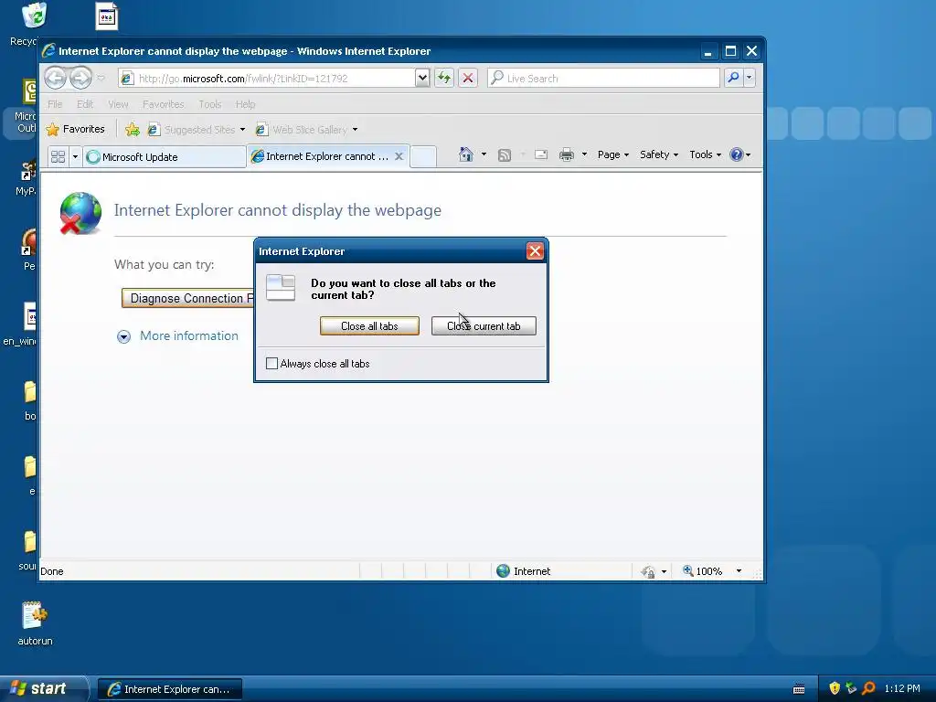Click orange magnifier tray icon

(868, 688)
